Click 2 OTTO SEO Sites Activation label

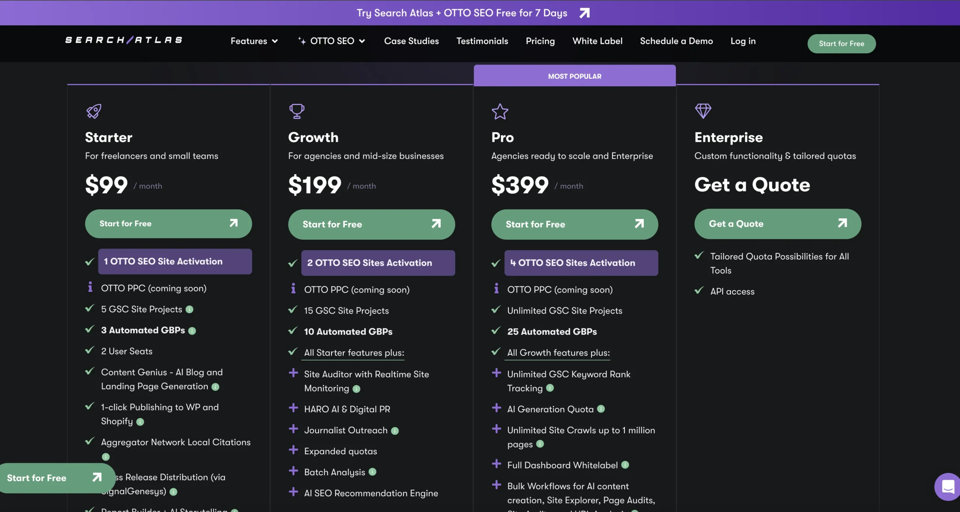tap(378, 263)
